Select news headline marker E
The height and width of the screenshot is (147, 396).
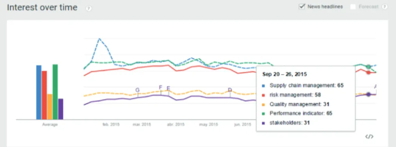pos(168,88)
